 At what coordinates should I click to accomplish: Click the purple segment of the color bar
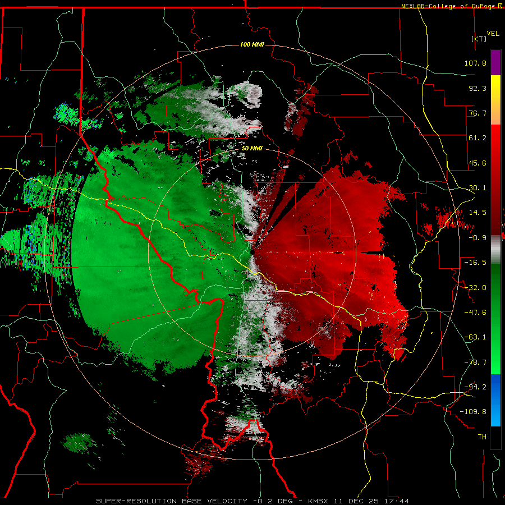coord(495,62)
